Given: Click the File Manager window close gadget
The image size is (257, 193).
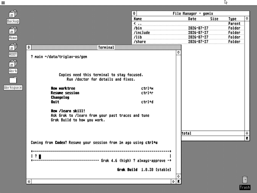Looking at the screenshot, I should pyautogui.click(x=134, y=13).
